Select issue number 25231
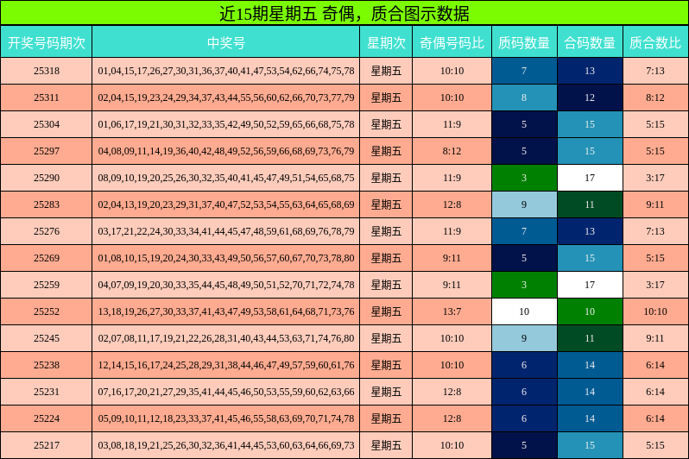689x459 pixels. pos(46,393)
